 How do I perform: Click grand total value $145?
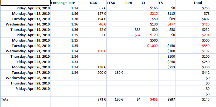[x=201, y=99]
